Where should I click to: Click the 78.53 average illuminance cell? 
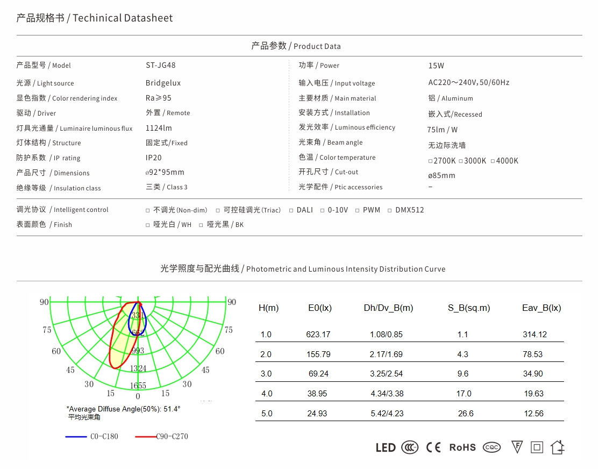532,355
